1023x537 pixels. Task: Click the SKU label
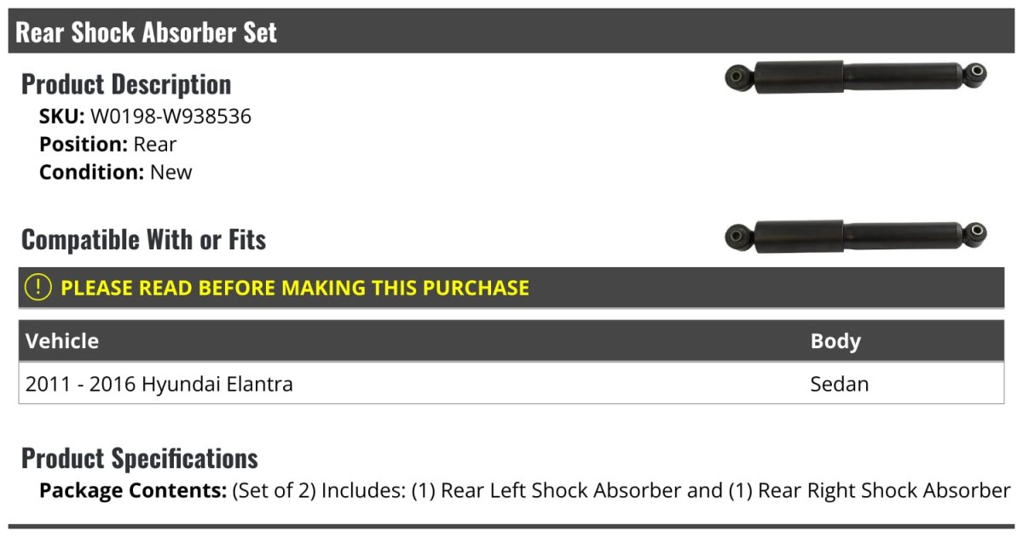coord(61,117)
